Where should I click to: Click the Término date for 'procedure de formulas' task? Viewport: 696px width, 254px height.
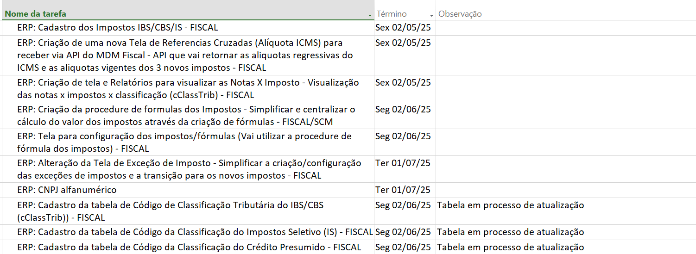point(403,110)
